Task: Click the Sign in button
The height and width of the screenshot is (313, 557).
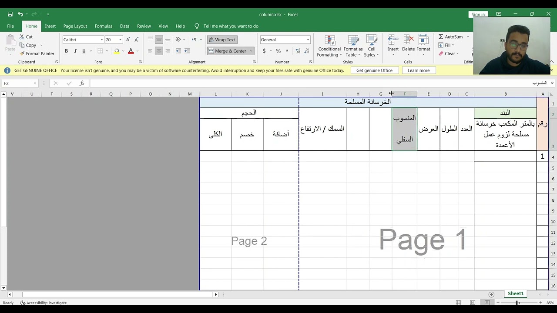Action: (478, 14)
